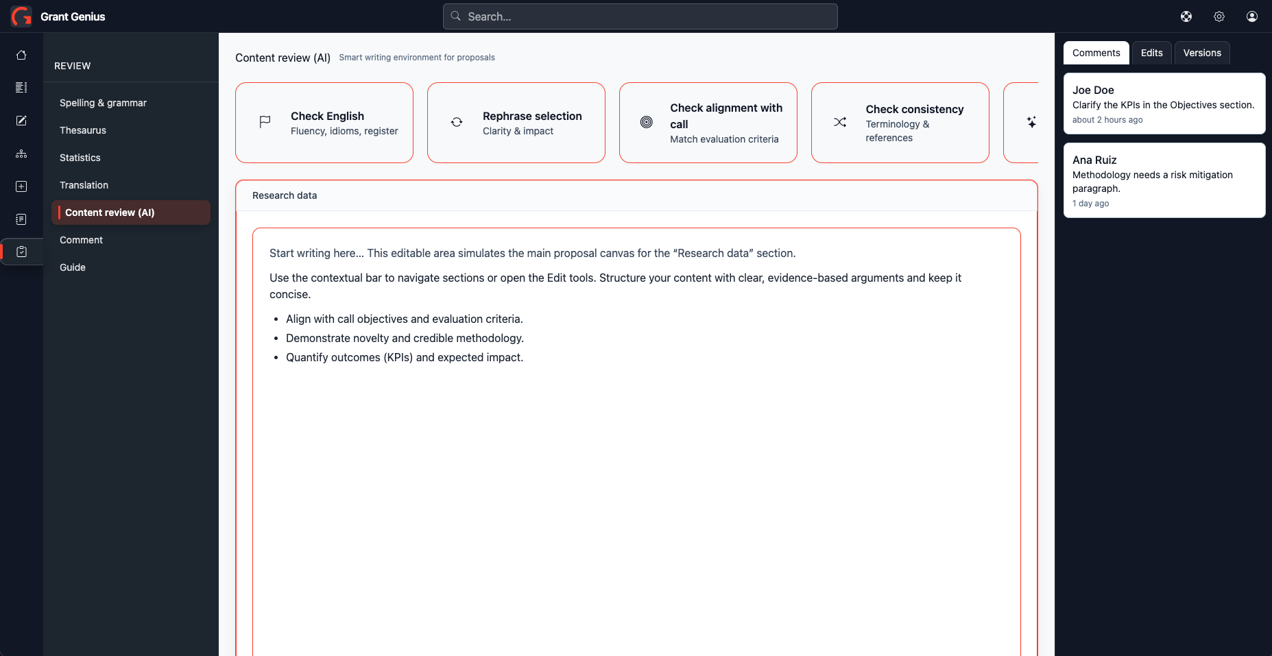This screenshot has width=1272, height=656.
Task: Click the plus-square add icon in sidebar
Action: click(x=21, y=186)
